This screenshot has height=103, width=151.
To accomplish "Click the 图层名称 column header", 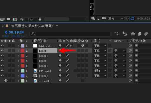I will (41, 41).
